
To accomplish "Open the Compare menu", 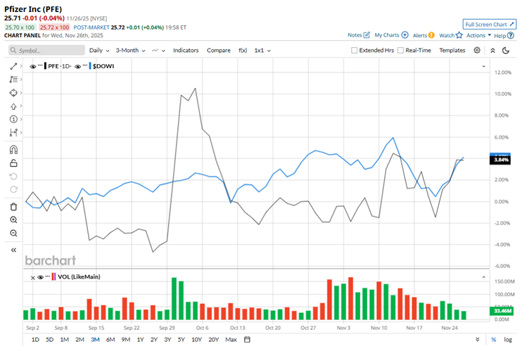I will click(219, 50).
